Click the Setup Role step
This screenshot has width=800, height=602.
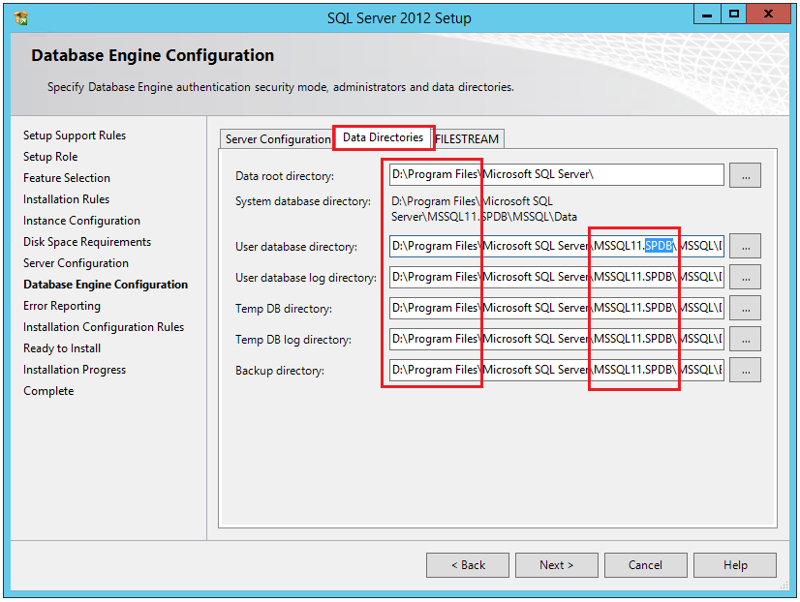(50, 157)
